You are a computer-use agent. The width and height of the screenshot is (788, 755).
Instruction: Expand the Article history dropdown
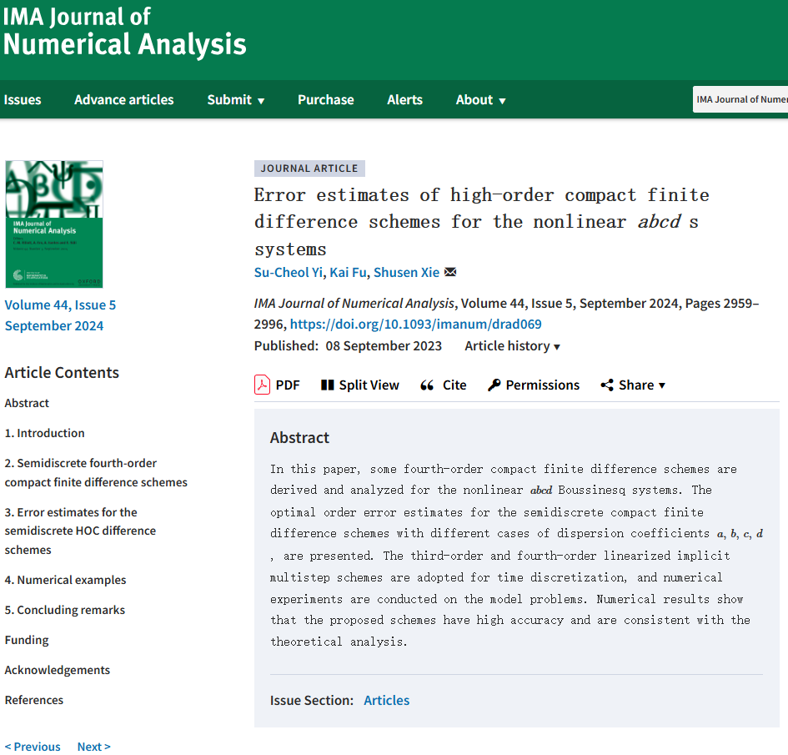tap(512, 345)
